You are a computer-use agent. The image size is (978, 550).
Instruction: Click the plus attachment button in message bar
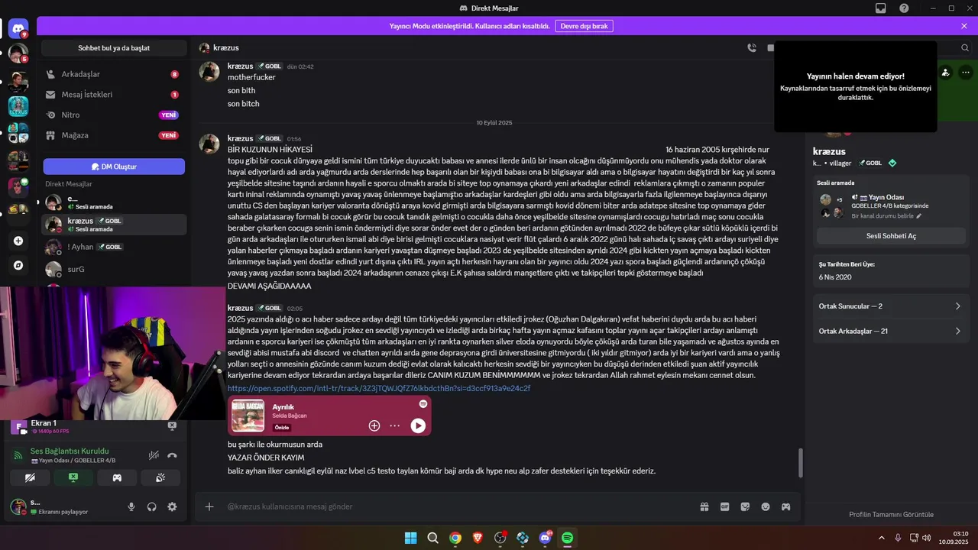tap(209, 506)
